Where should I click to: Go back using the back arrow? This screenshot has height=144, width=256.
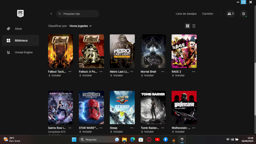51,14
